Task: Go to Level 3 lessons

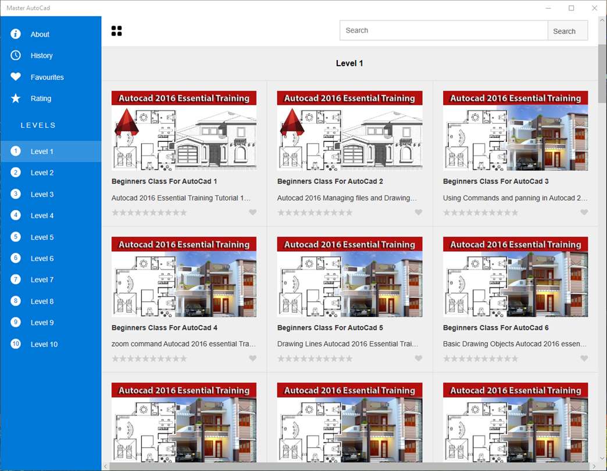Action: point(51,194)
